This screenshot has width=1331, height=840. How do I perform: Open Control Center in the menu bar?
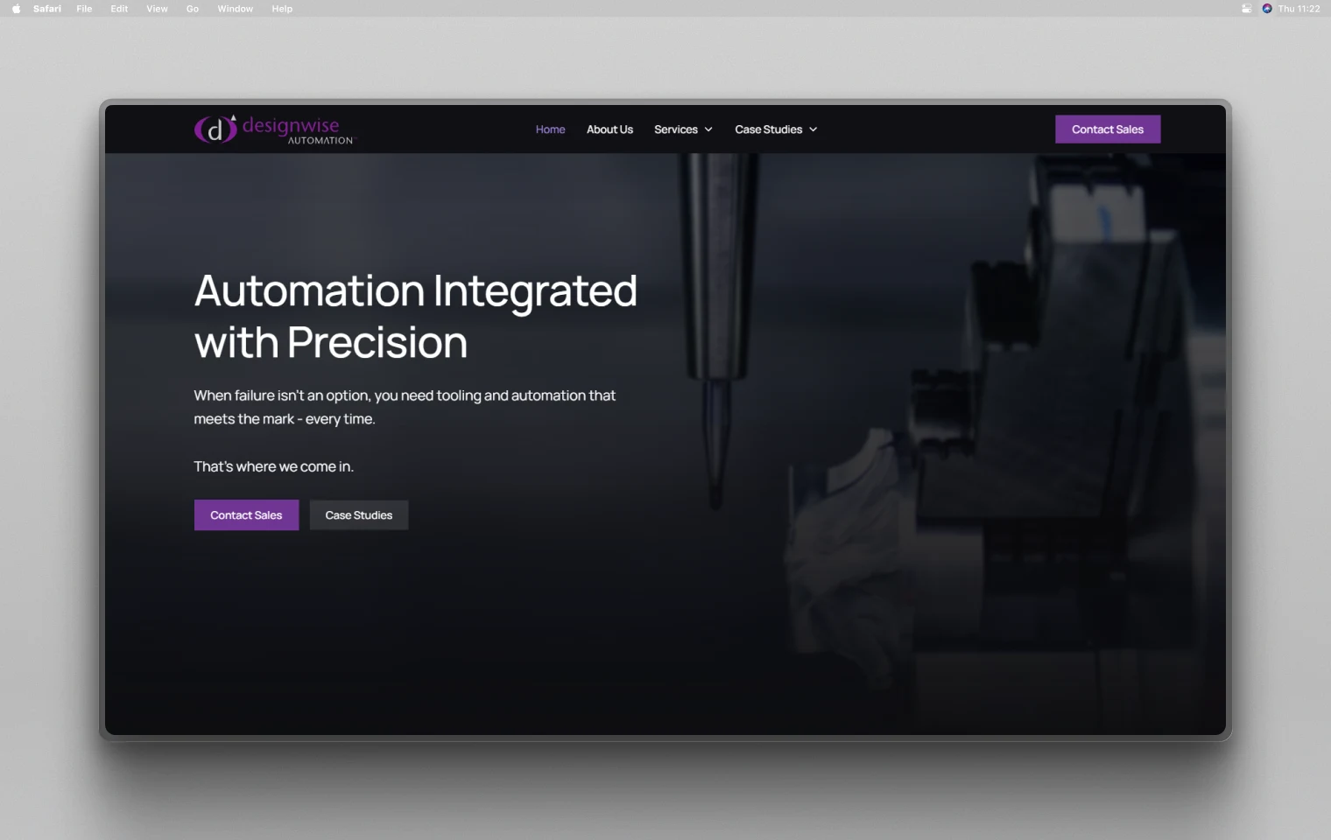(x=1244, y=8)
